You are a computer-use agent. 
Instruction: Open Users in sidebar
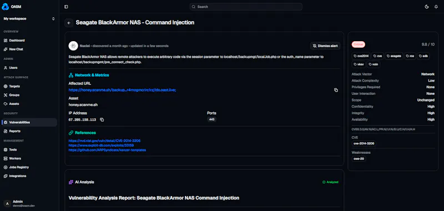(29, 68)
